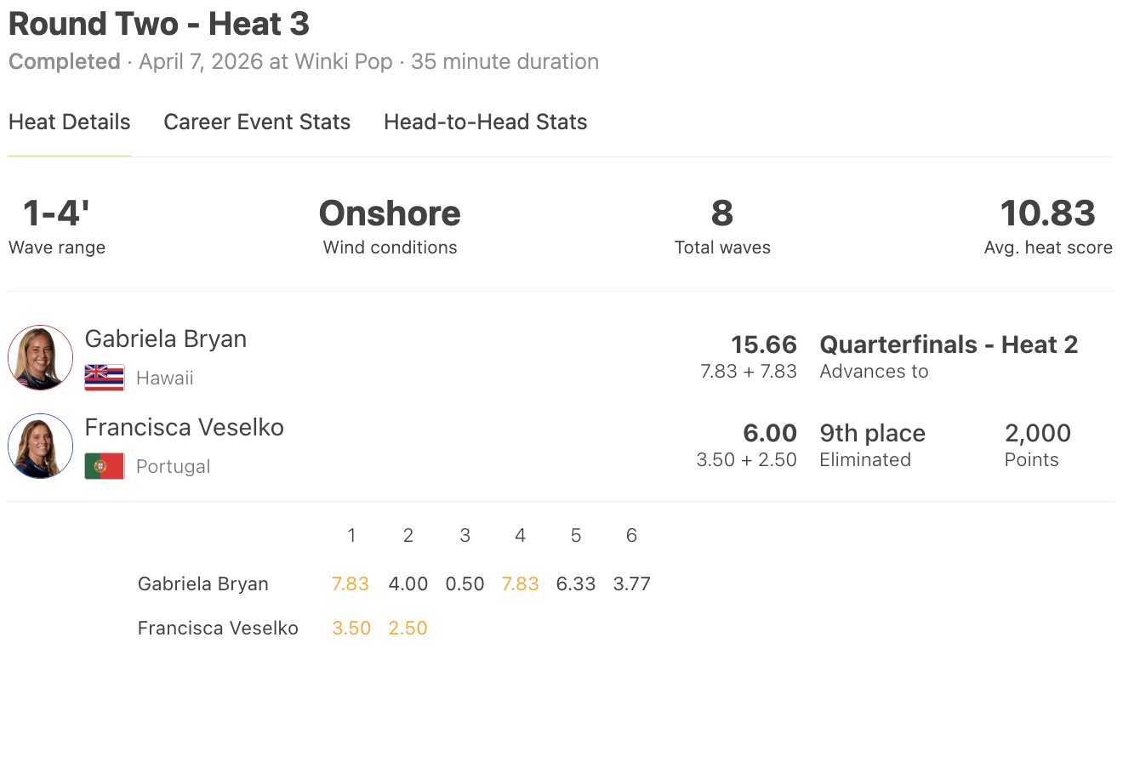Click Gabriela Bryan's 15.66 heat total
This screenshot has height=757, width=1123.
[x=764, y=344]
